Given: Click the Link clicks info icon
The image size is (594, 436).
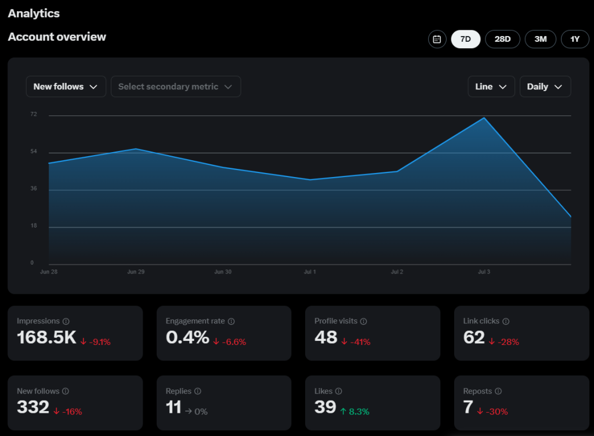Looking at the screenshot, I should point(506,321).
